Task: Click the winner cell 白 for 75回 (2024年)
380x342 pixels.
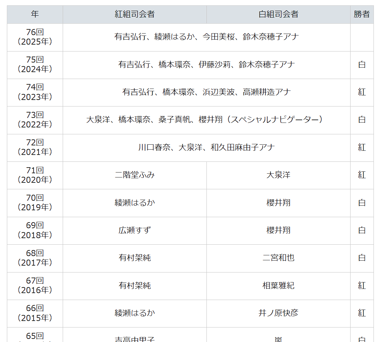Action: [362, 65]
